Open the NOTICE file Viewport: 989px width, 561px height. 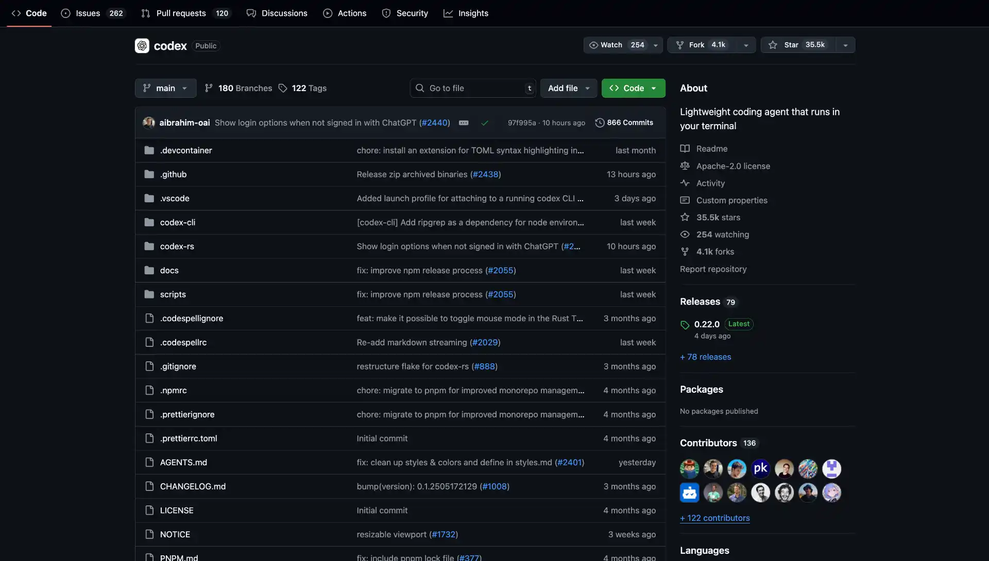pyautogui.click(x=175, y=534)
